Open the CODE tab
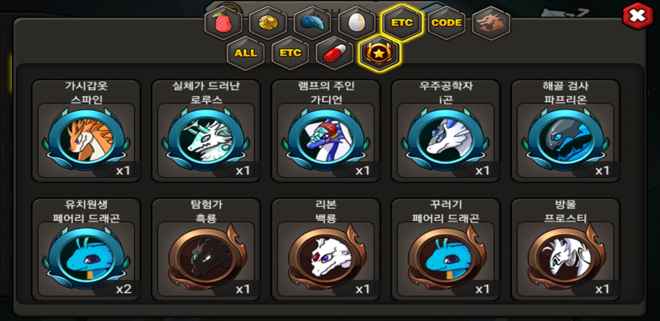Viewport: 660px width, 321px height. [x=446, y=23]
